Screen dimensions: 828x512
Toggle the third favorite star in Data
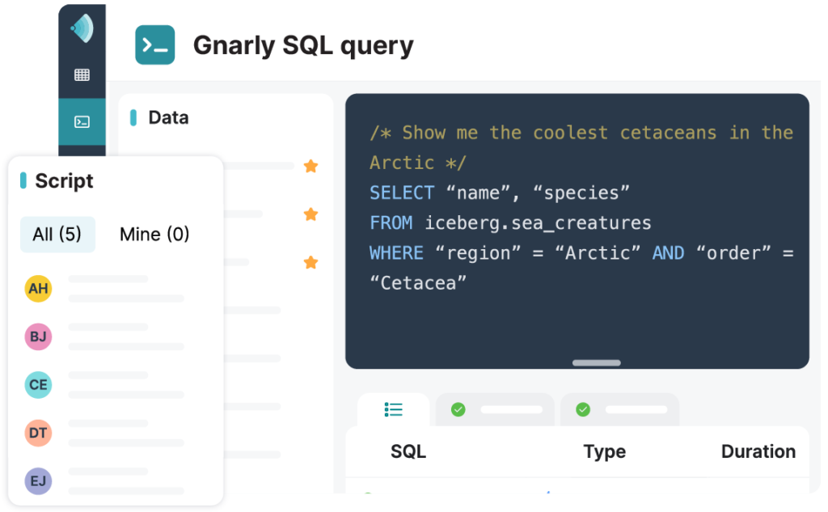coord(311,263)
